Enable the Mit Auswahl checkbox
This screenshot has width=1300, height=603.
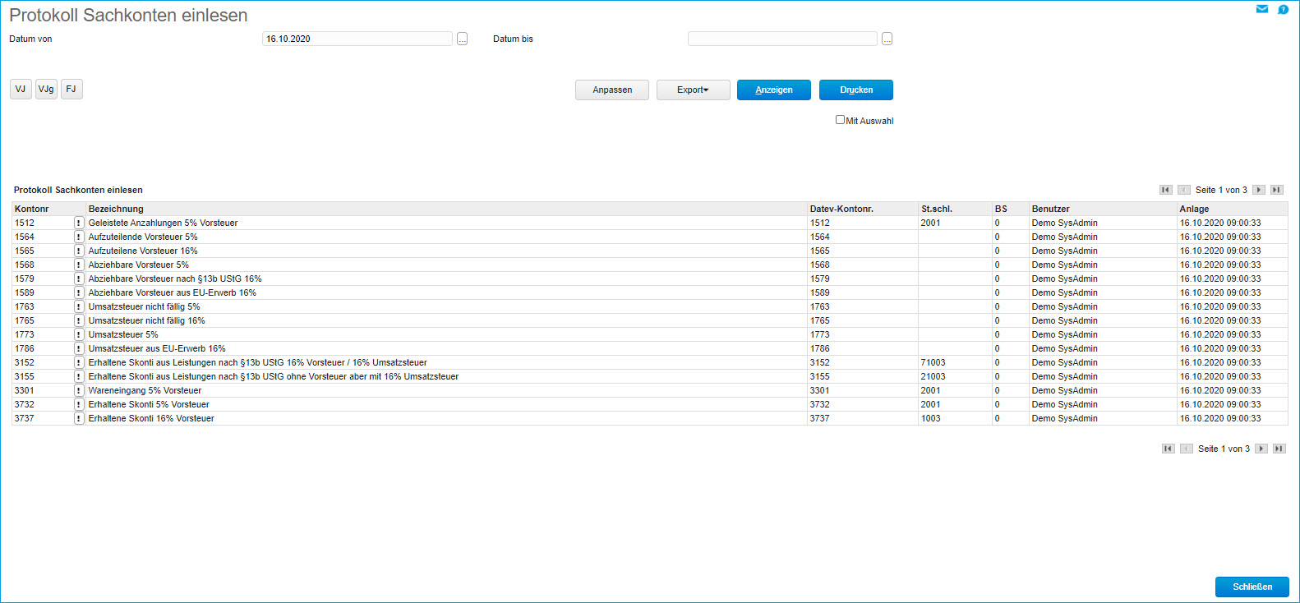click(x=840, y=120)
